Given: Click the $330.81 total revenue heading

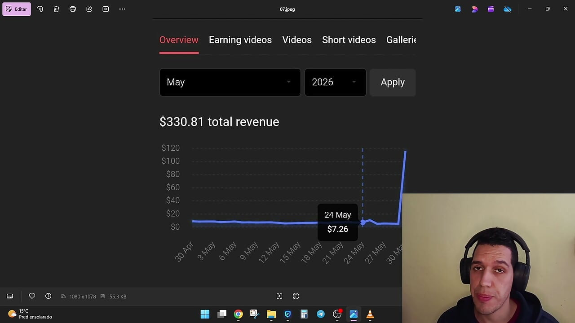Looking at the screenshot, I should 219,122.
